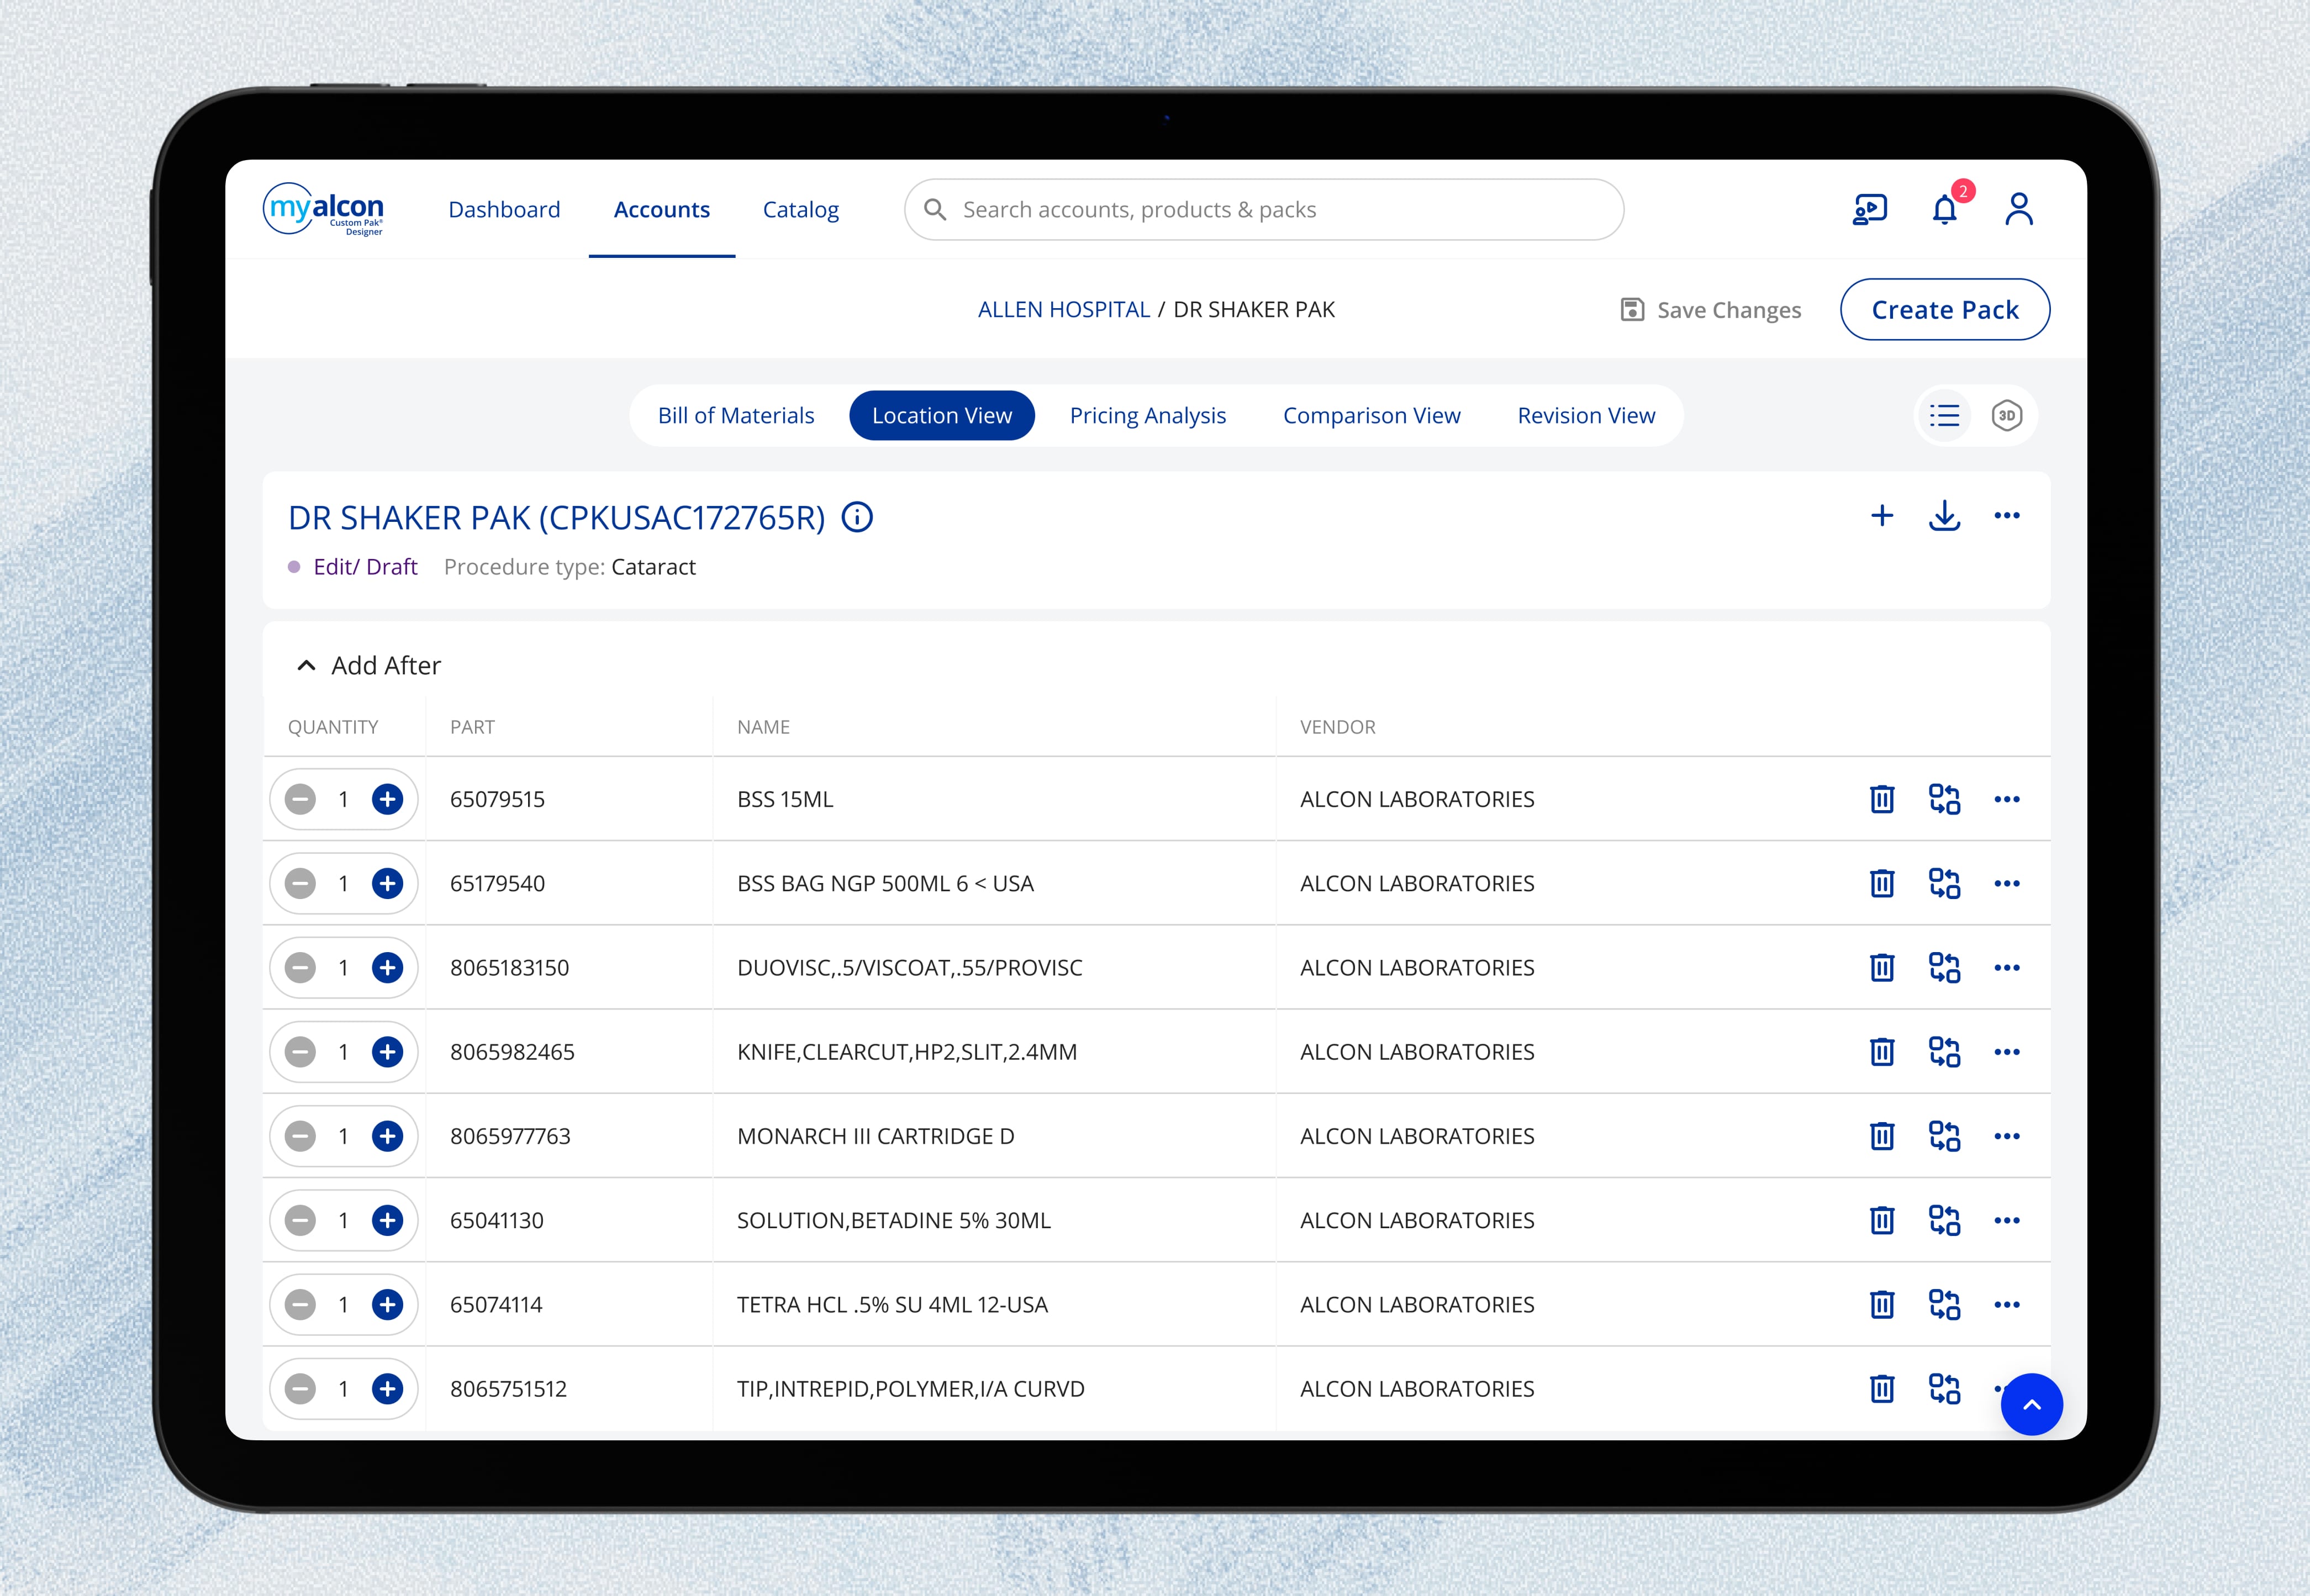Click the Edit/ Draft status label
The height and width of the screenshot is (1596, 2310).
(365, 567)
